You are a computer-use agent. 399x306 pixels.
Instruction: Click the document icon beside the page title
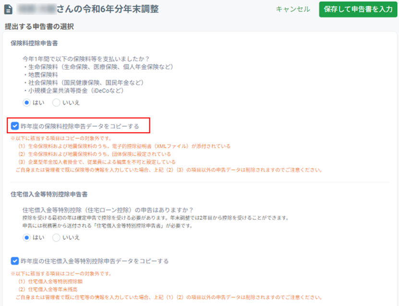point(8,10)
